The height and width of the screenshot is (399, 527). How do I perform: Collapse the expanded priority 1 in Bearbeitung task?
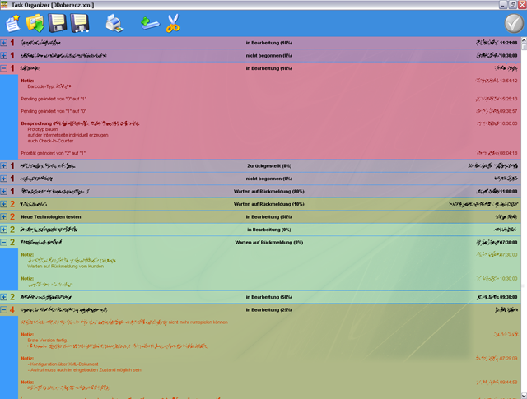(3, 68)
